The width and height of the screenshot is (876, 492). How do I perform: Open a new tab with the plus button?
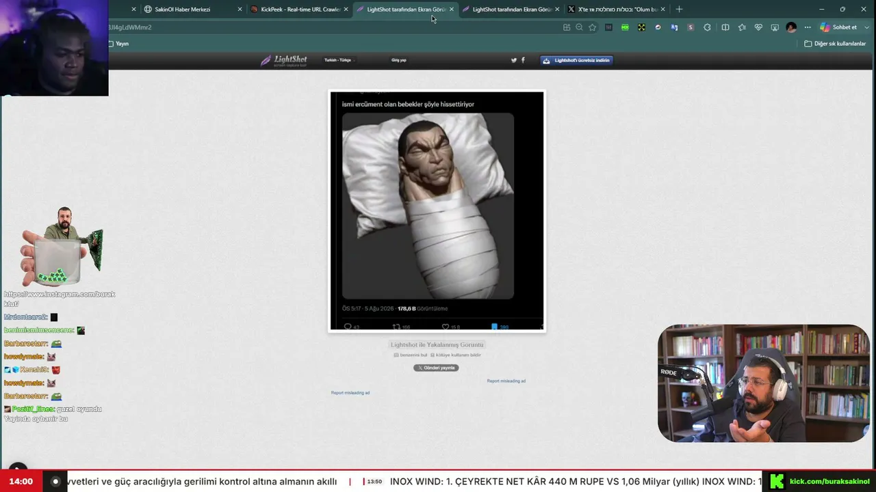coord(679,10)
